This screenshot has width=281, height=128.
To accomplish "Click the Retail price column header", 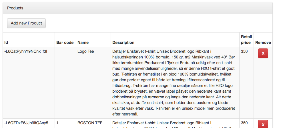I will [x=246, y=40].
